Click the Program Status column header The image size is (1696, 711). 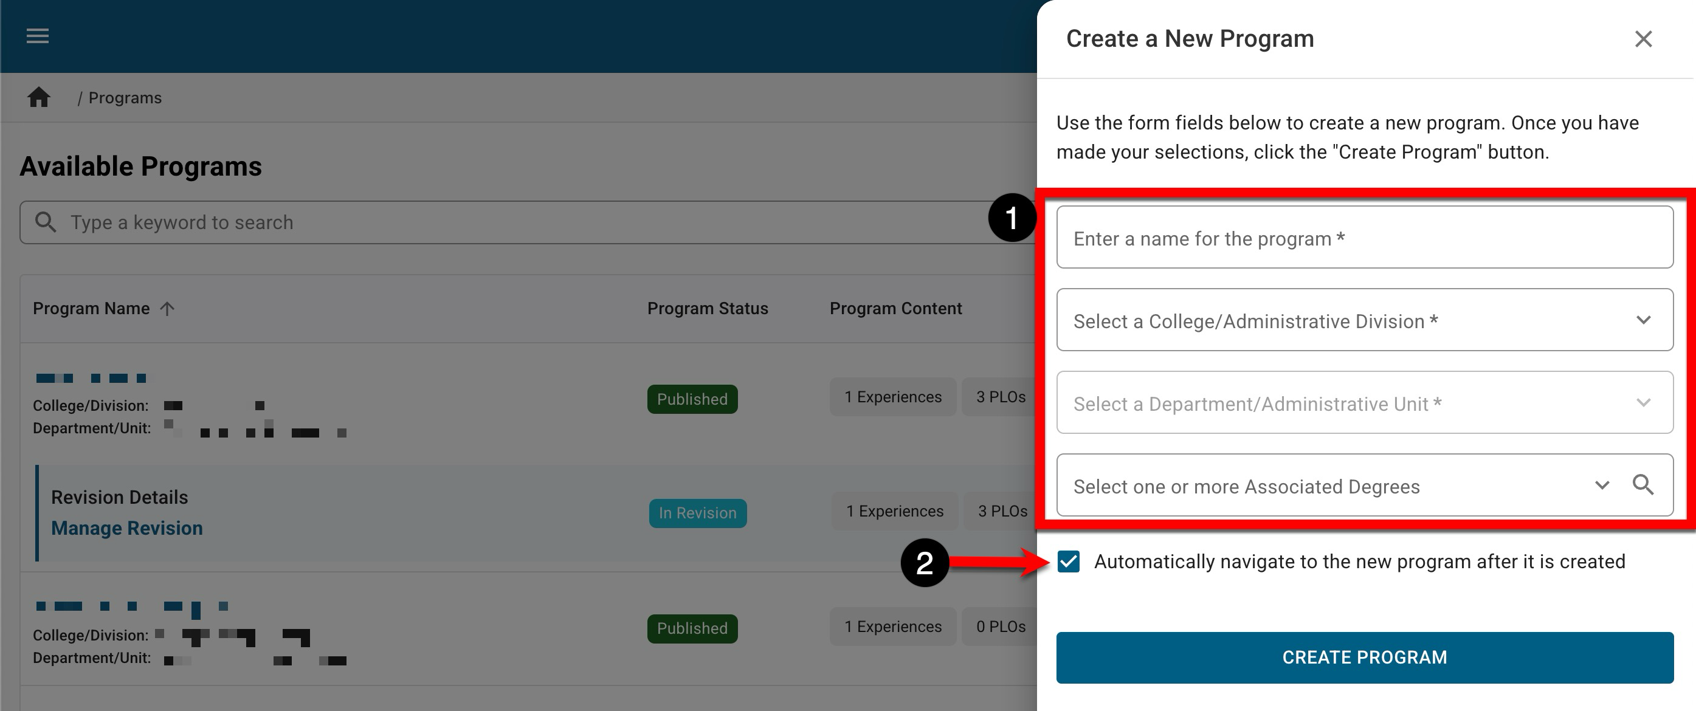(x=707, y=308)
